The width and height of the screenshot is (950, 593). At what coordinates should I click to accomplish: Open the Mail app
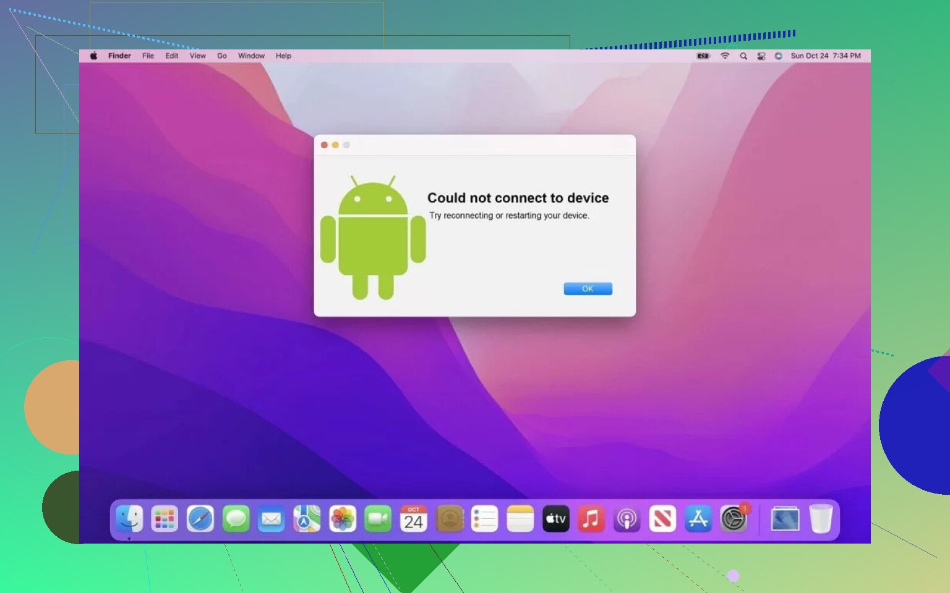pos(271,519)
